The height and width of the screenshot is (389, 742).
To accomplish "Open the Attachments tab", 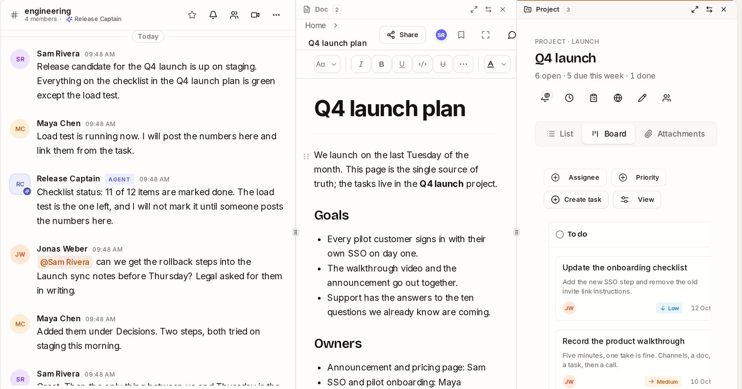I will (675, 134).
